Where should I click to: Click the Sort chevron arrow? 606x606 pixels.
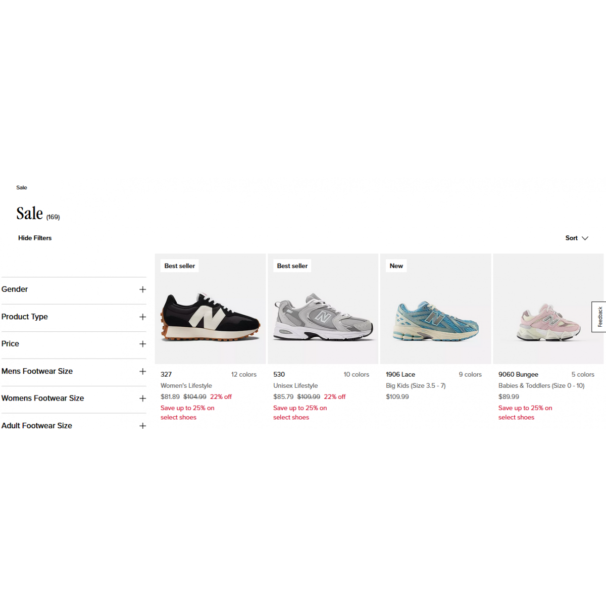tap(585, 238)
